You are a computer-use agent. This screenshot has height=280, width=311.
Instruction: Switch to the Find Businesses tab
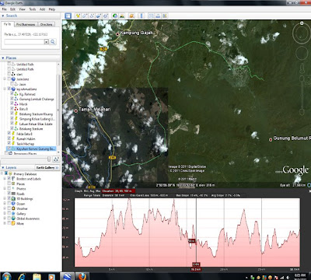pos(26,24)
